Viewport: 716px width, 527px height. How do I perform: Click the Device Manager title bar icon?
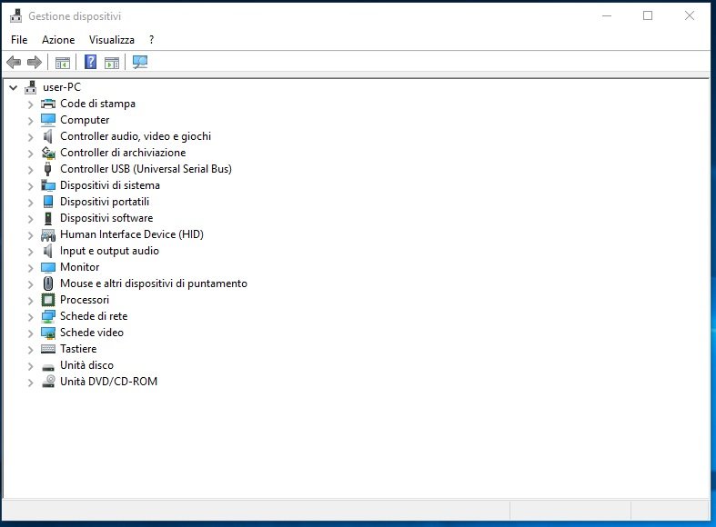coord(16,16)
